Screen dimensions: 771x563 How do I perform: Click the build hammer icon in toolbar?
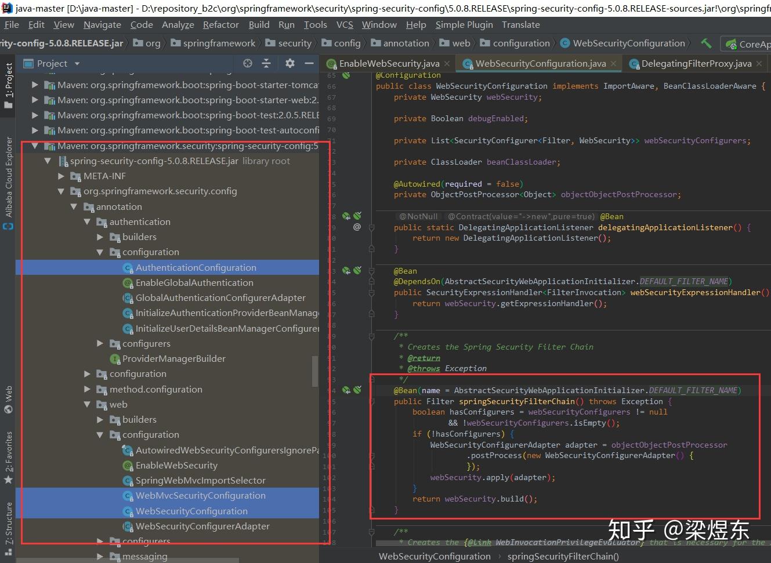pyautogui.click(x=706, y=43)
